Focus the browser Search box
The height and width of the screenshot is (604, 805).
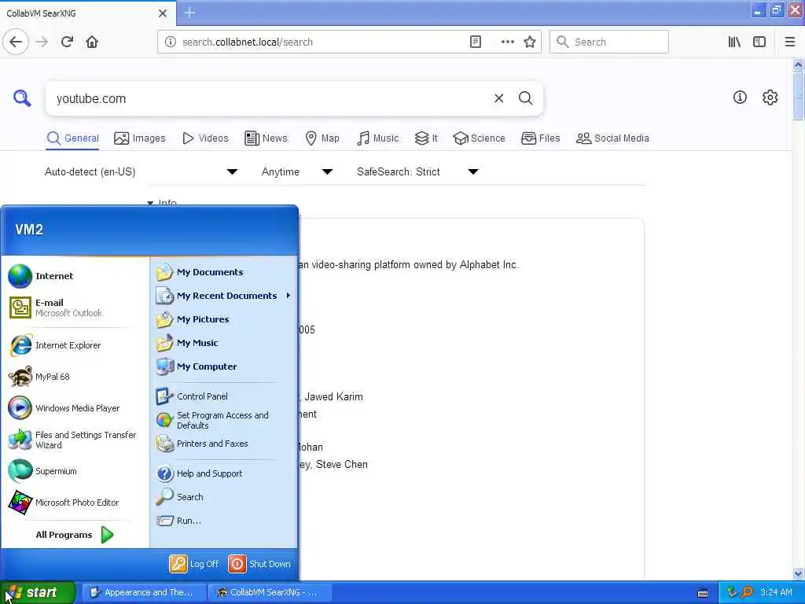pos(609,42)
